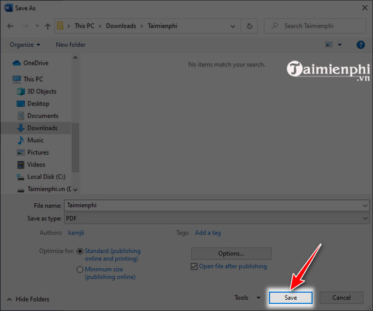The height and width of the screenshot is (311, 373).
Task: Edit the author kamjk
Action: coord(76,233)
